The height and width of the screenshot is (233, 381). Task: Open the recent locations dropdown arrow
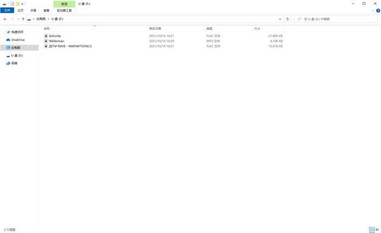17,19
